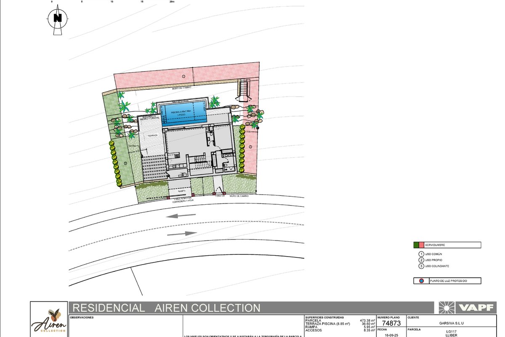Click the circled 1 Uso Común marker
This screenshot has height=337, width=505.
(421, 254)
